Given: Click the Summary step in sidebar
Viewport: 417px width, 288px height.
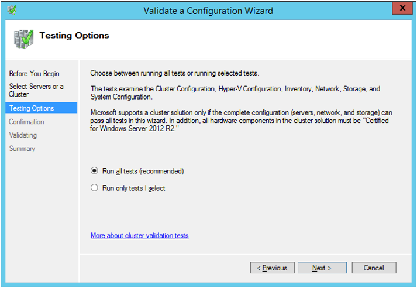Looking at the screenshot, I should [x=22, y=148].
